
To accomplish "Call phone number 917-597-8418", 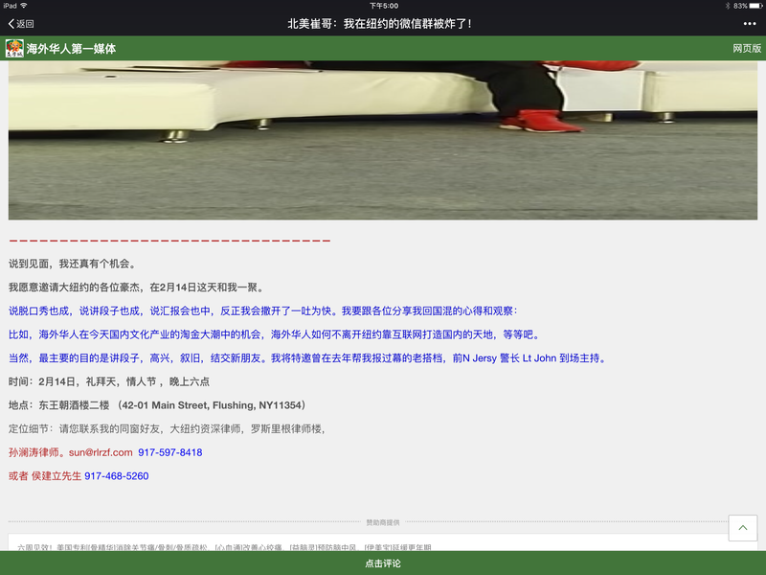I will tap(170, 452).
